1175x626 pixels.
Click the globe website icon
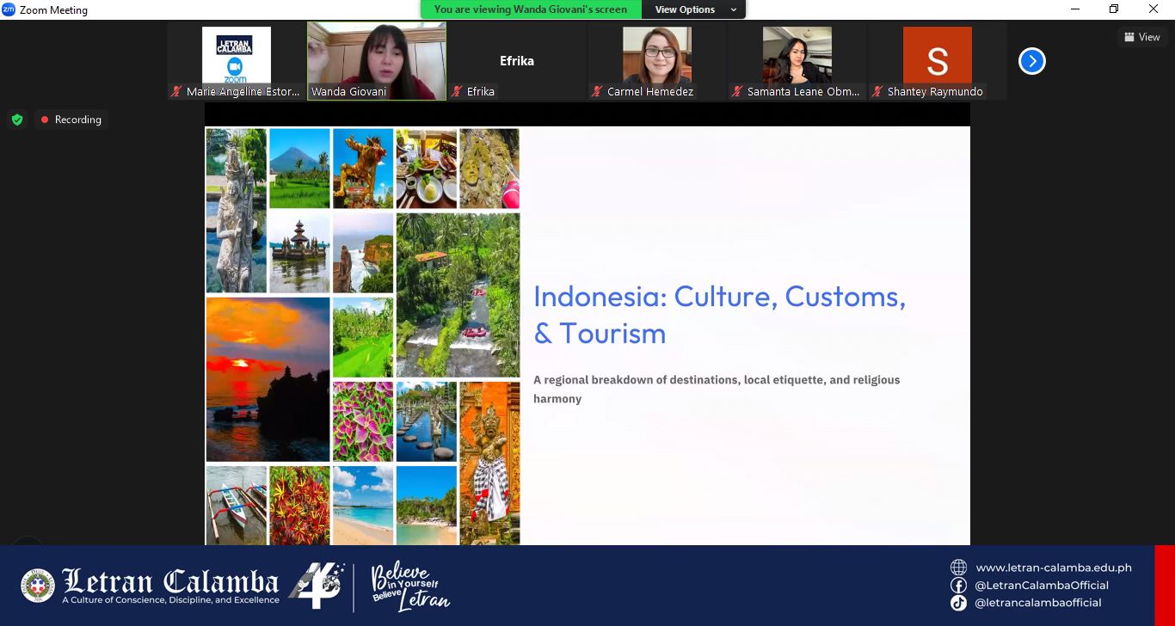click(x=958, y=568)
